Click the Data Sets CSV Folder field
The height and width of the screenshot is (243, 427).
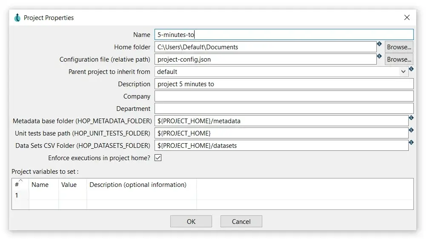coord(281,145)
